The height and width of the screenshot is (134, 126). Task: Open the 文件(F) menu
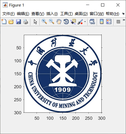(x=9, y=14)
